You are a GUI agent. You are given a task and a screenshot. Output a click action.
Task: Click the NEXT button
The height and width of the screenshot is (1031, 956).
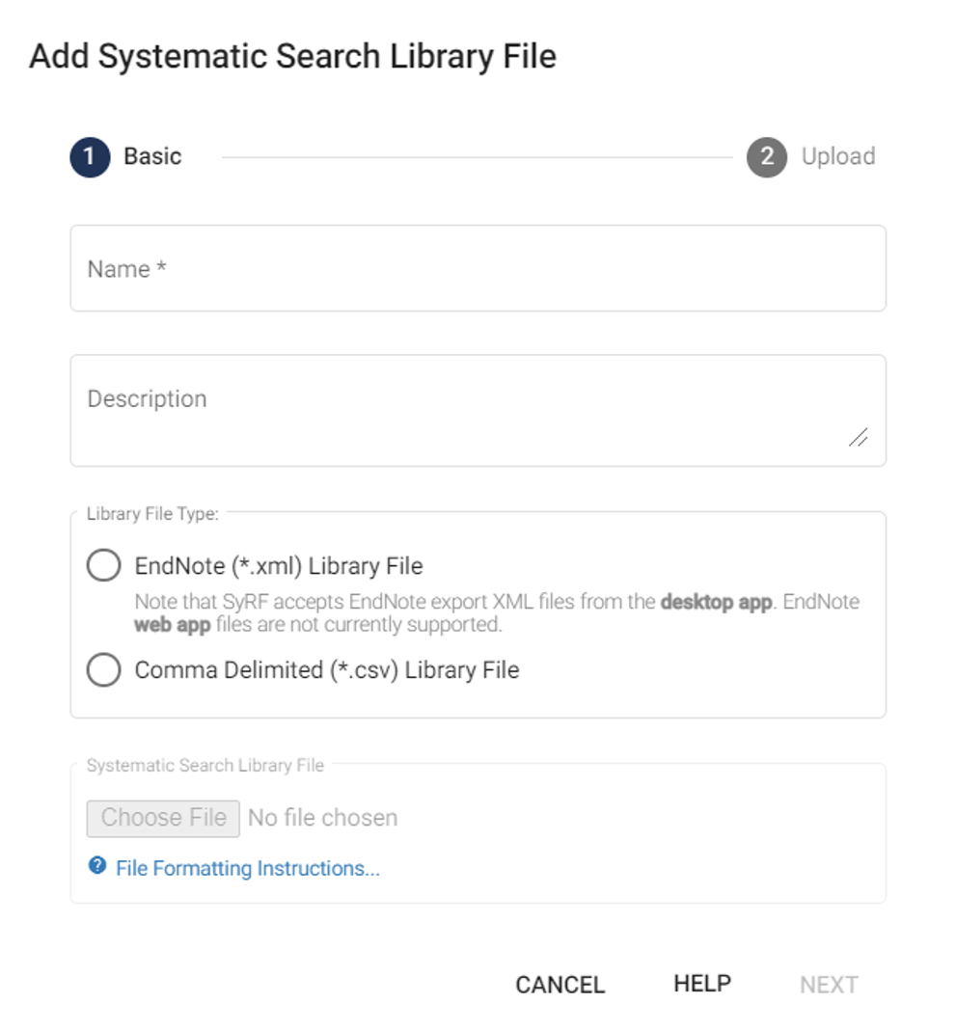pyautogui.click(x=829, y=985)
